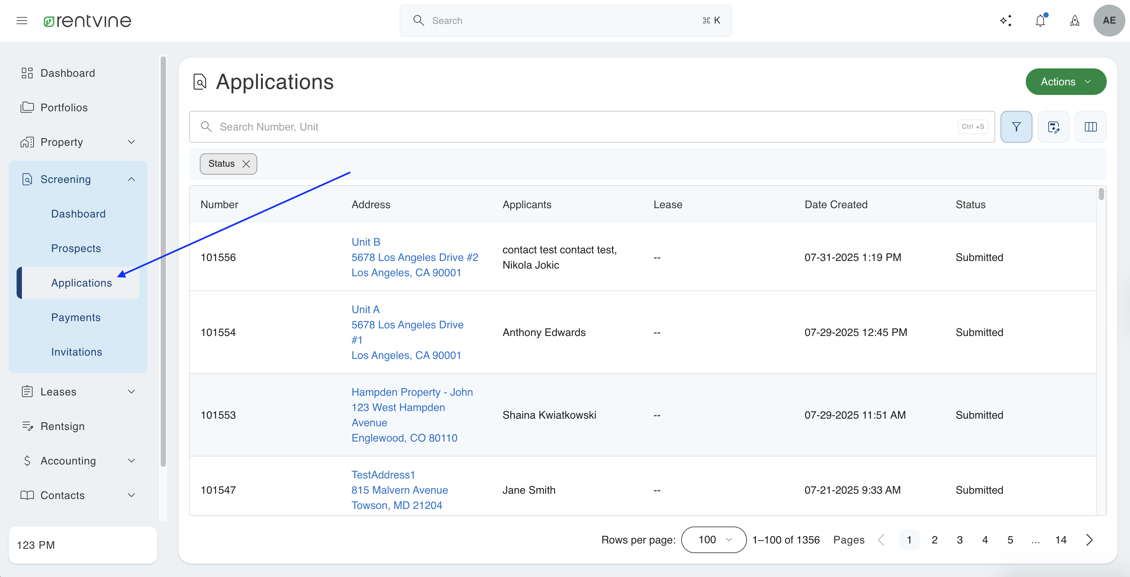Open the Unit A address link
1130x577 pixels.
pos(407,332)
